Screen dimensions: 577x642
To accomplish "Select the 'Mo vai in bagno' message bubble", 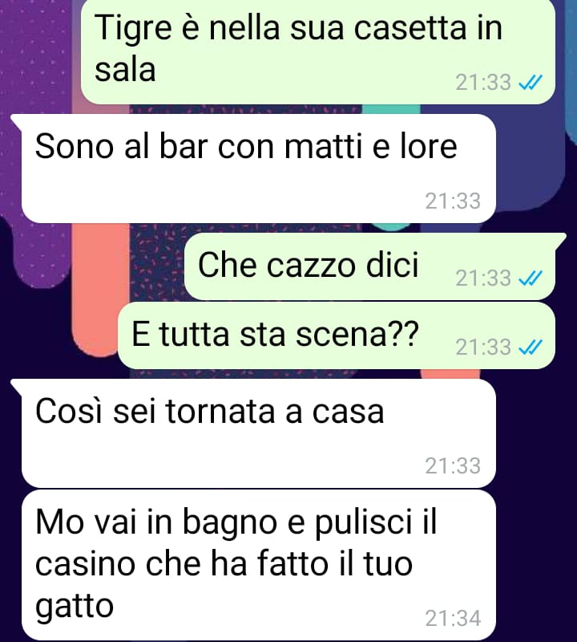I will click(258, 565).
